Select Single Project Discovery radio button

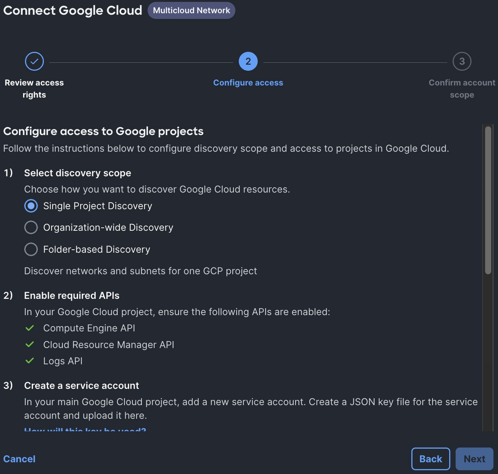pos(31,206)
